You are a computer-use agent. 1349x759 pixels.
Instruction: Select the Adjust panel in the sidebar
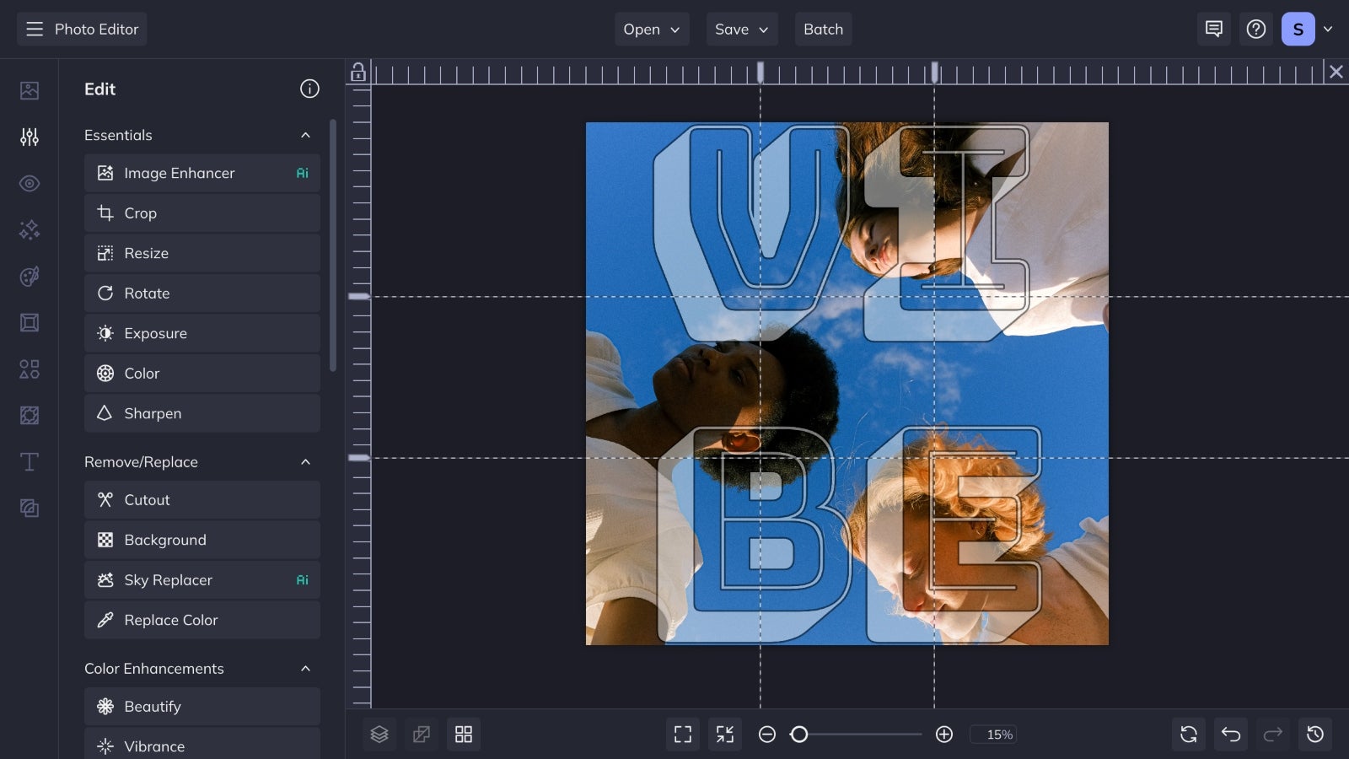(29, 137)
